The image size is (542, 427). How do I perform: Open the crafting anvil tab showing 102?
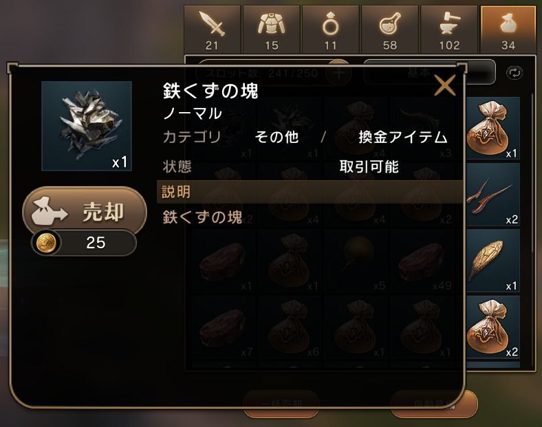[449, 30]
